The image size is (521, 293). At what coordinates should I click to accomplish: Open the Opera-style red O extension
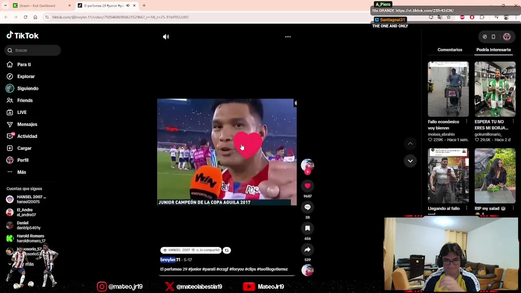pyautogui.click(x=472, y=17)
